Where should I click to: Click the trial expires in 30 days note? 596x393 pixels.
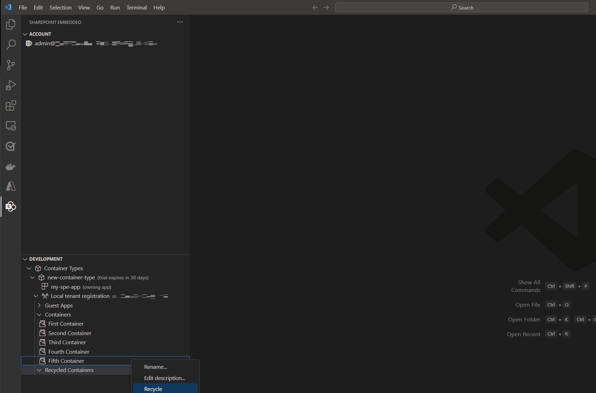point(123,278)
